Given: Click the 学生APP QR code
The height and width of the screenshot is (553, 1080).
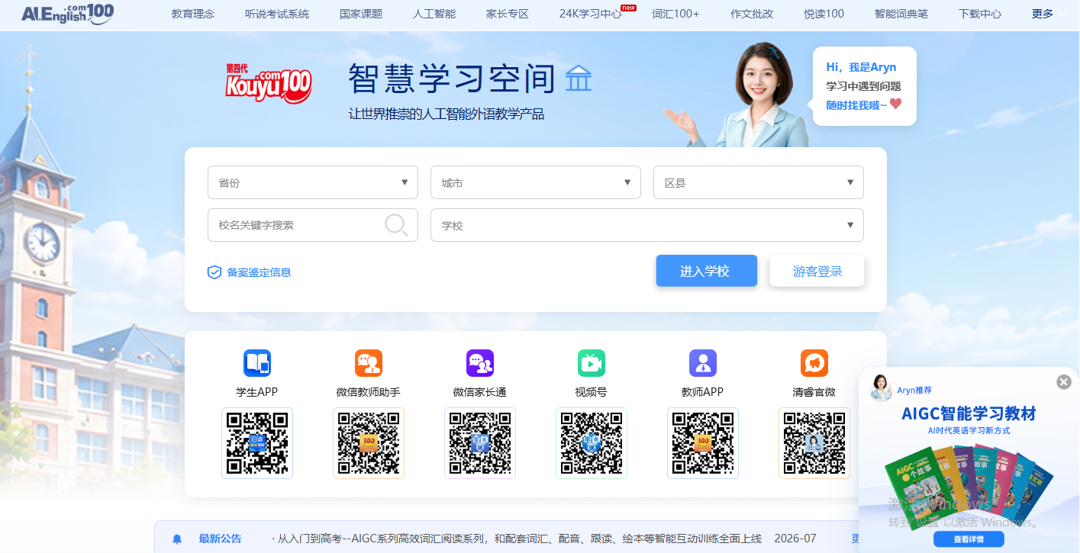Looking at the screenshot, I should [257, 443].
